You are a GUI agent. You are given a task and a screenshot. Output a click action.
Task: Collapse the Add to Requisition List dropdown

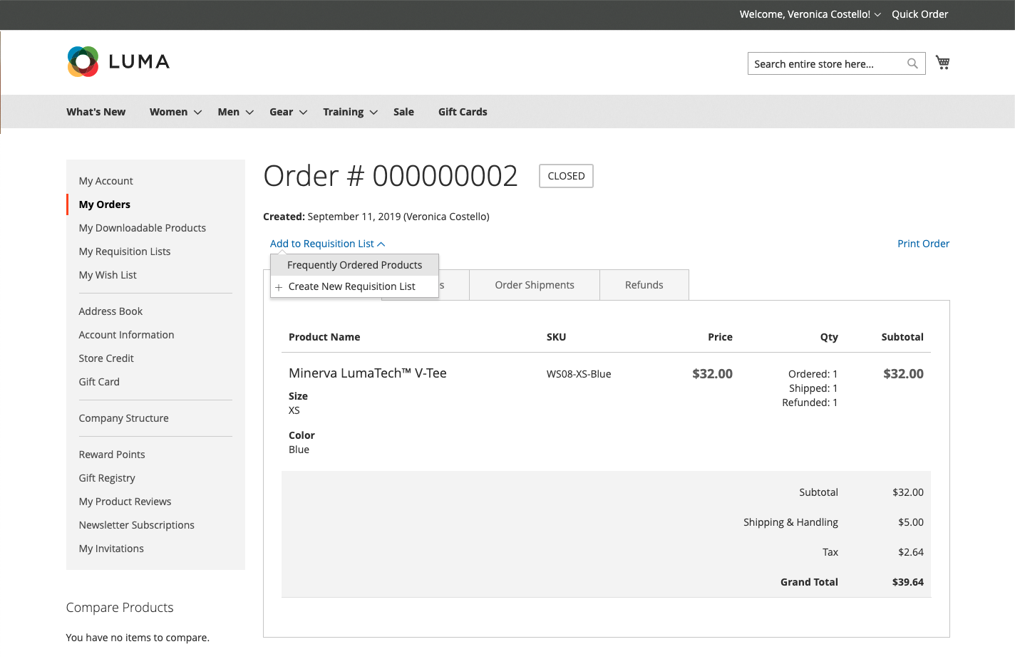point(327,244)
